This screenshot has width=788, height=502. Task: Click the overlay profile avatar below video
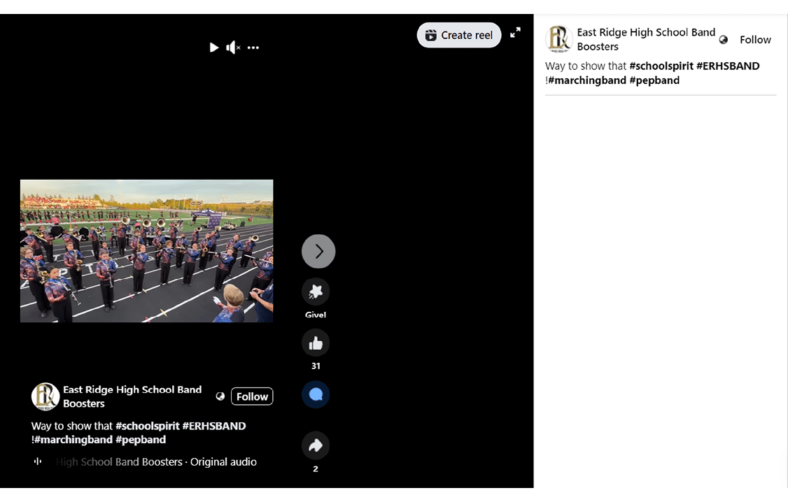(x=45, y=396)
